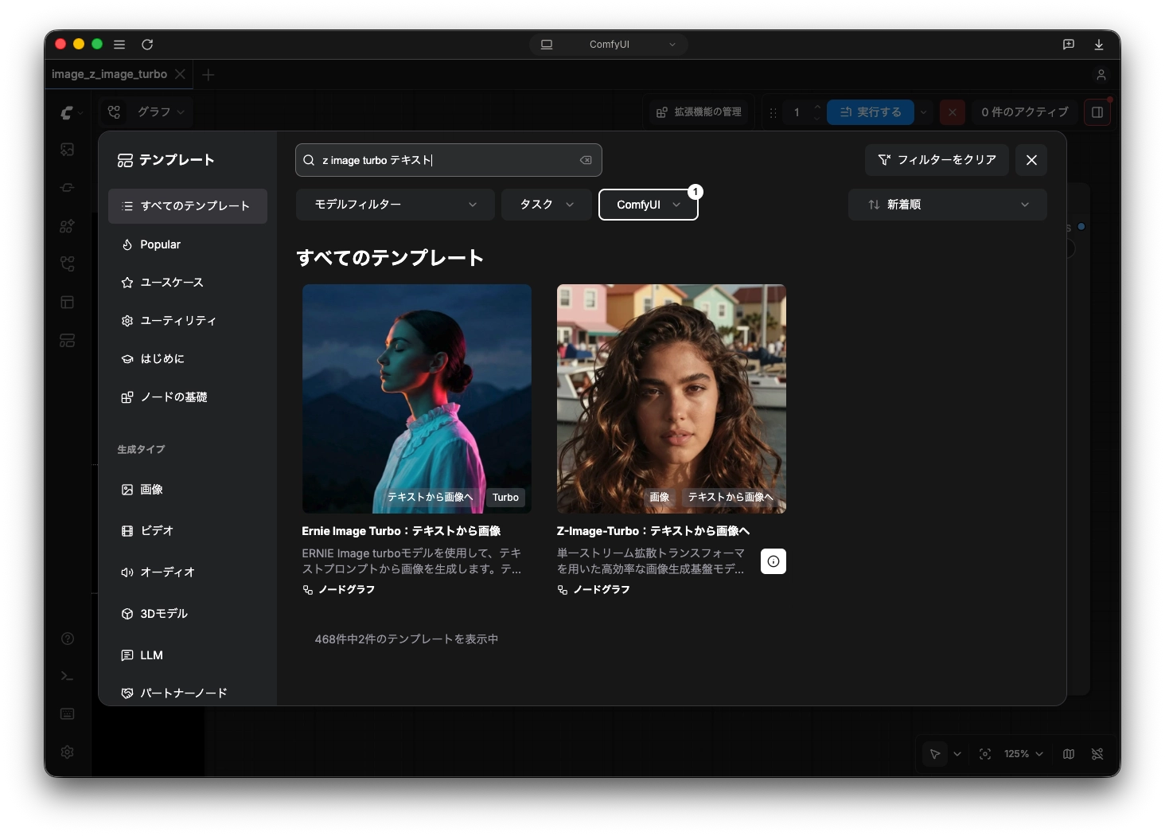Select all templates category
Viewport: 1165px width, 836px height.
click(x=188, y=206)
